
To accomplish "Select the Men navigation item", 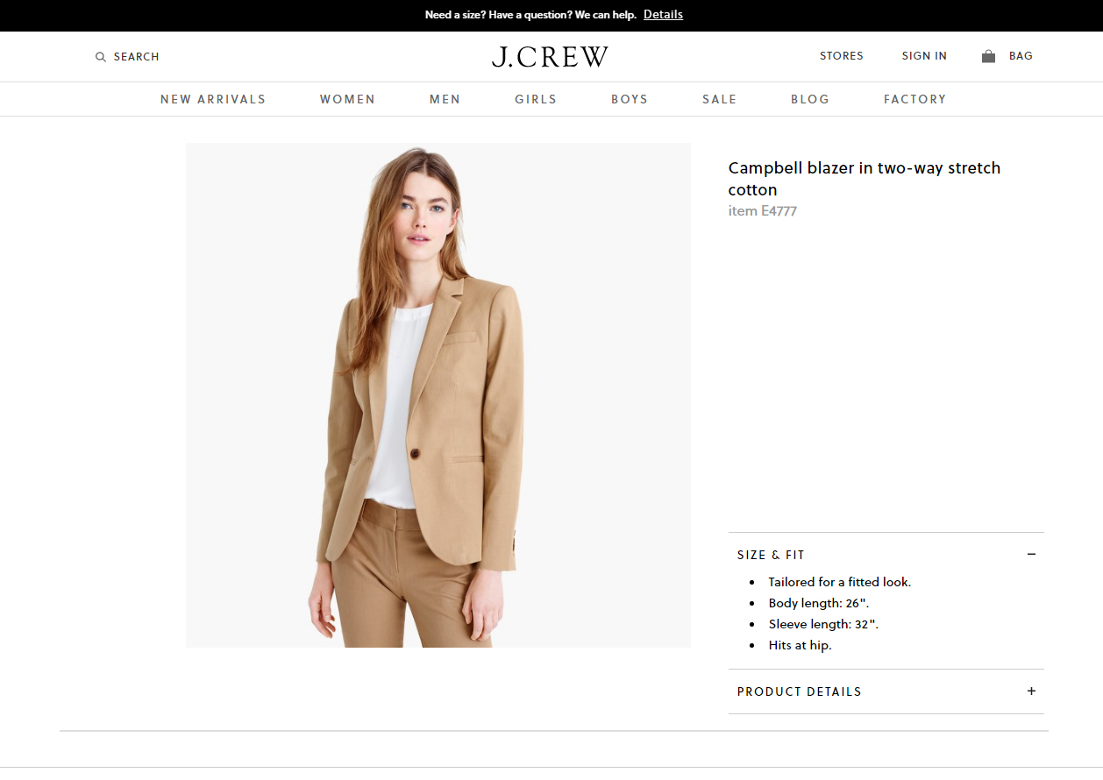I will (445, 99).
